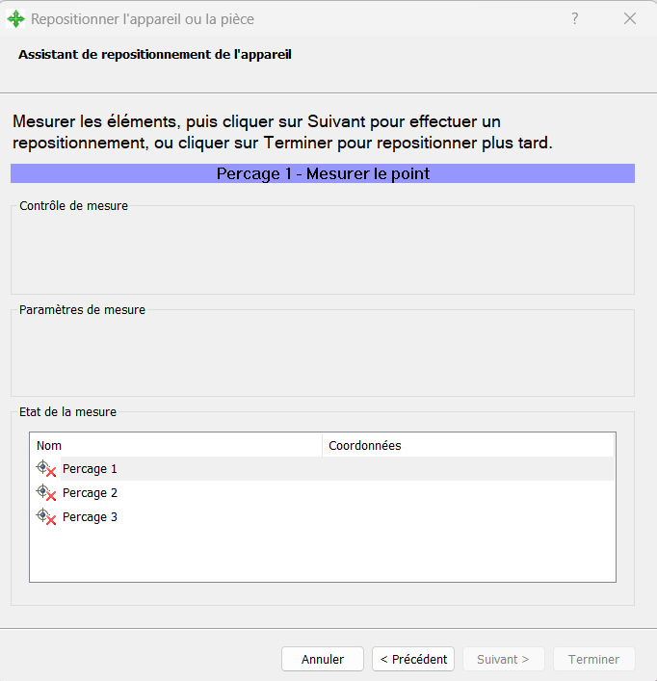
Task: Click the Coordonnées cell of Percage 2
Action: 468,493
